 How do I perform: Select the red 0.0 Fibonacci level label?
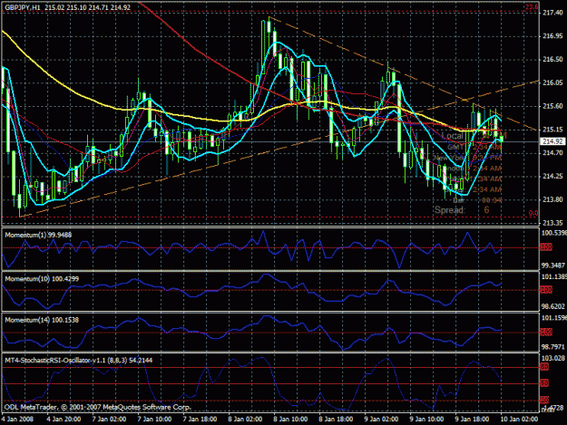coord(533,213)
